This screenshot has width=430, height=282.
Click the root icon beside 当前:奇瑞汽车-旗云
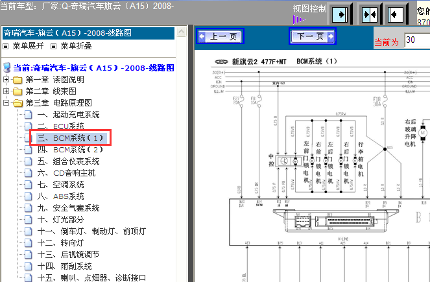click(x=7, y=67)
